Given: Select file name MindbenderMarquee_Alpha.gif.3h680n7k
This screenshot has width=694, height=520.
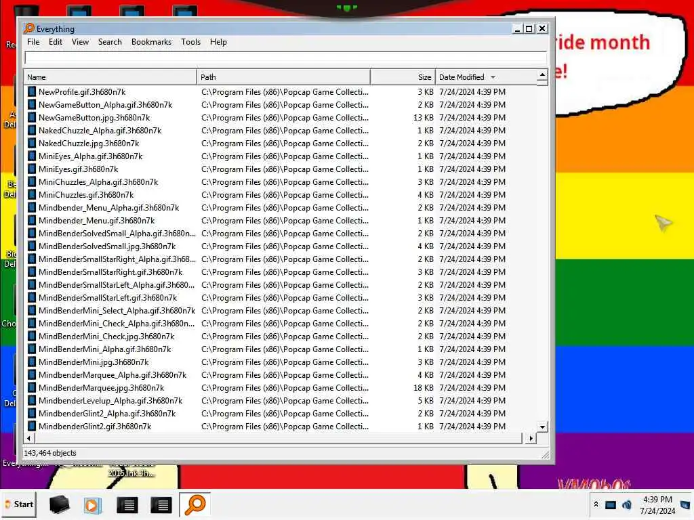Looking at the screenshot, I should 113,375.
